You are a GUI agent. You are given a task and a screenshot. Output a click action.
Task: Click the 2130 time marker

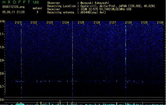(160, 23)
